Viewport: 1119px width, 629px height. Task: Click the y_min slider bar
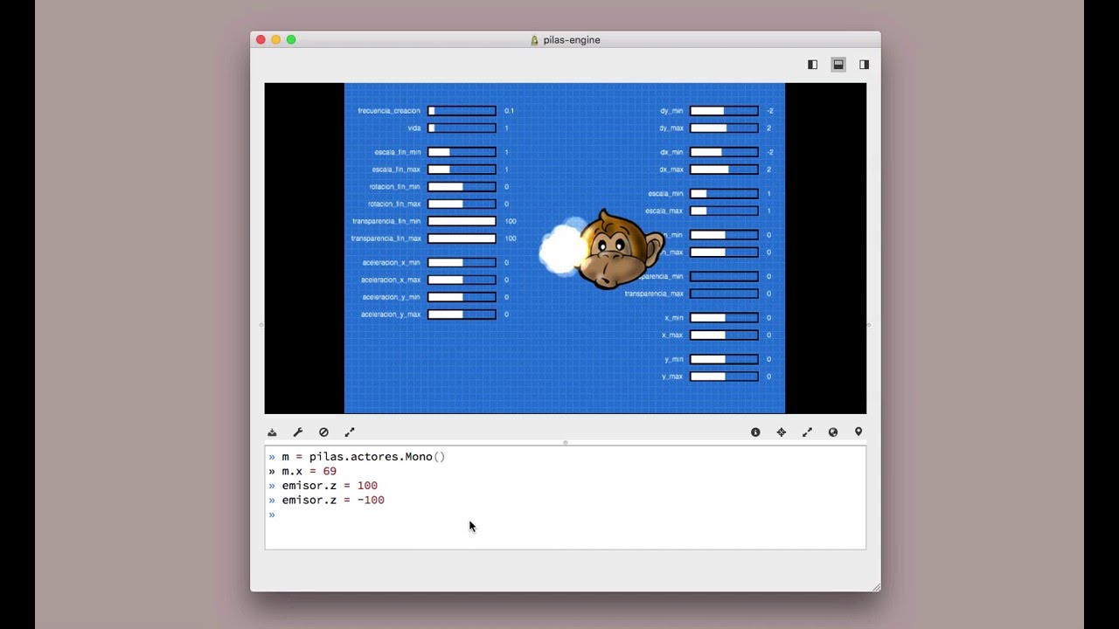pyautogui.click(x=724, y=359)
